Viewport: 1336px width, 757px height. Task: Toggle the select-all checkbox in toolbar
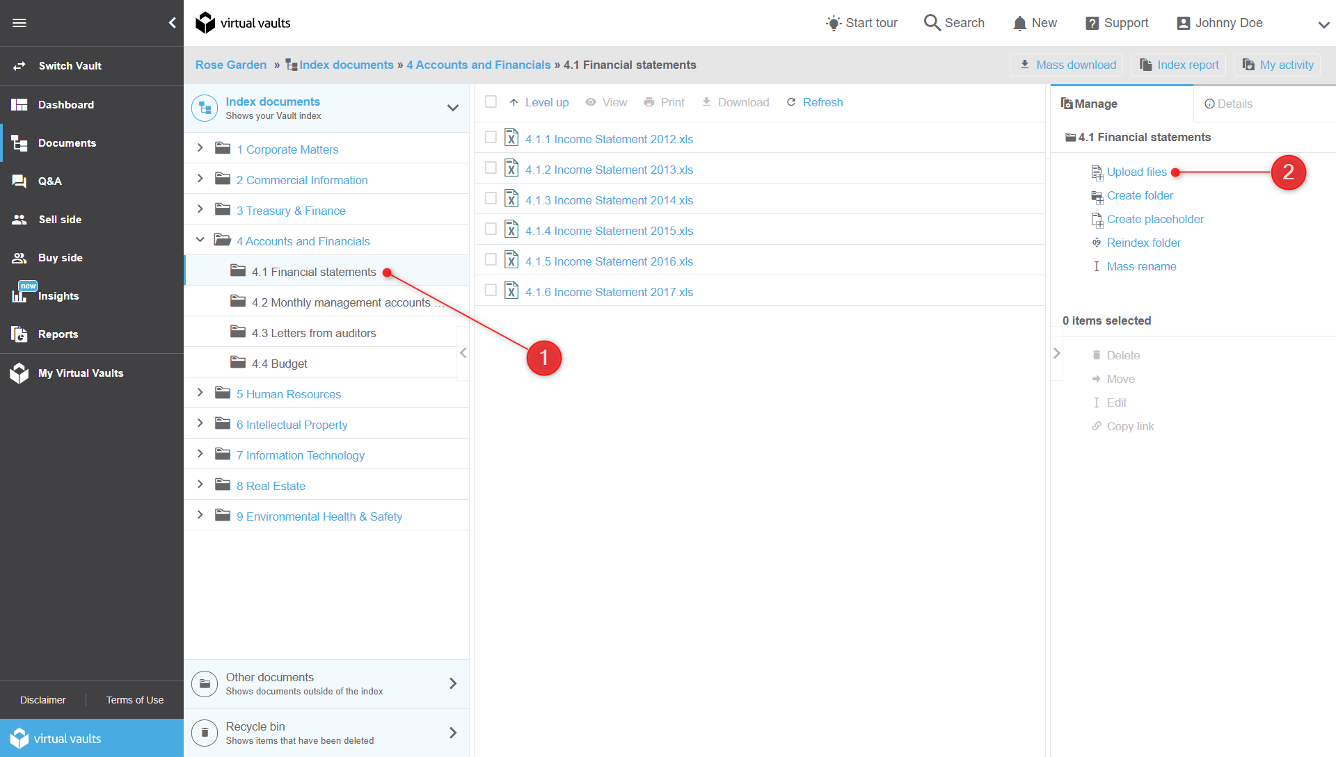(x=491, y=101)
